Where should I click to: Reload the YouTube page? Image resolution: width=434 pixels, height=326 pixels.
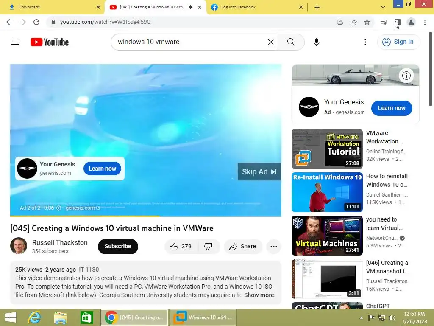(x=36, y=22)
